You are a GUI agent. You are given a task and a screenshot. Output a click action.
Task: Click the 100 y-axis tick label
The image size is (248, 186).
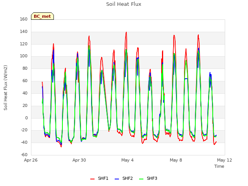(x=24, y=56)
